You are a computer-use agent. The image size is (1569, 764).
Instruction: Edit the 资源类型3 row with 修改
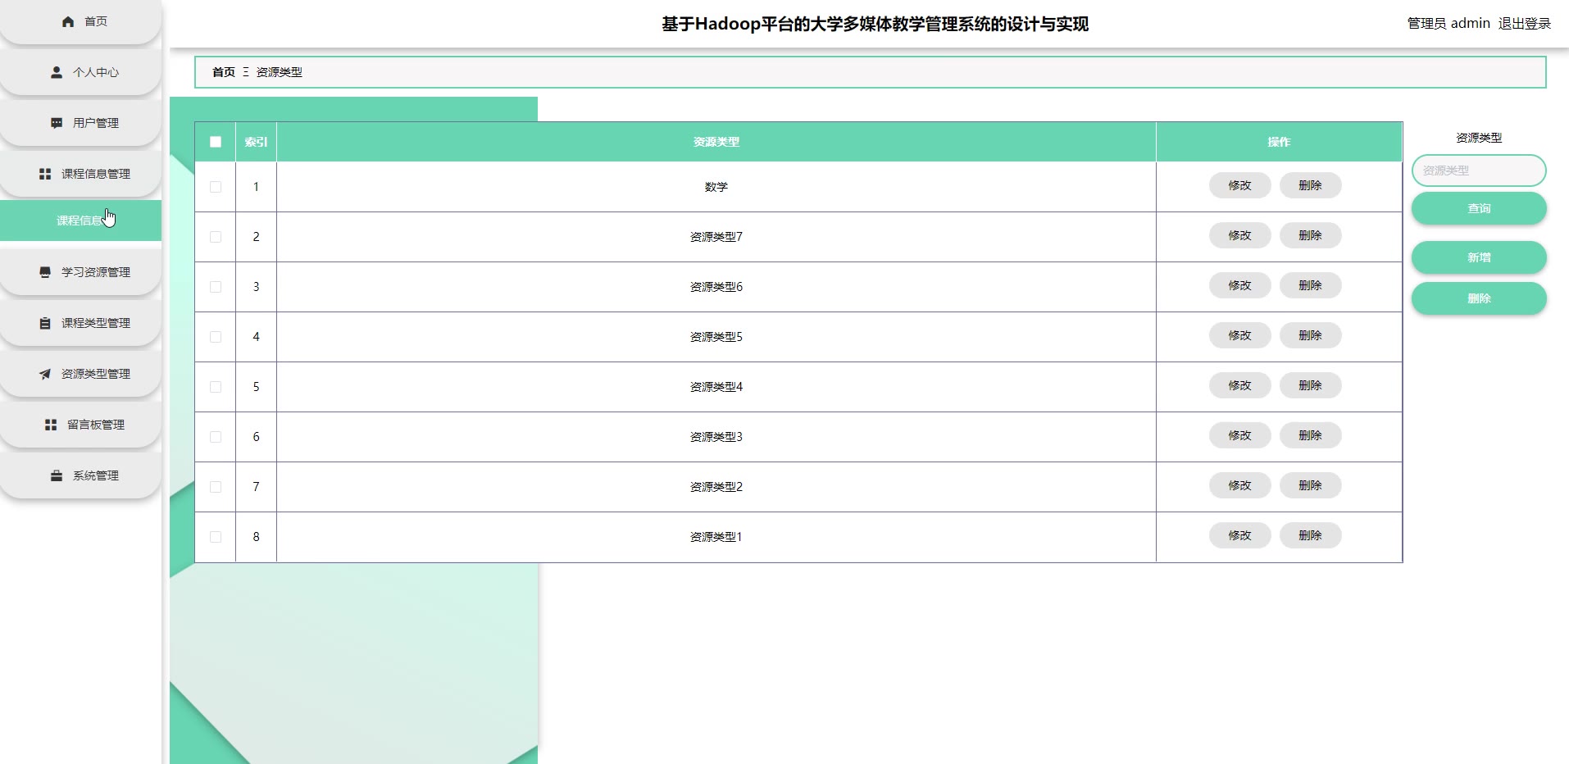(x=1239, y=435)
